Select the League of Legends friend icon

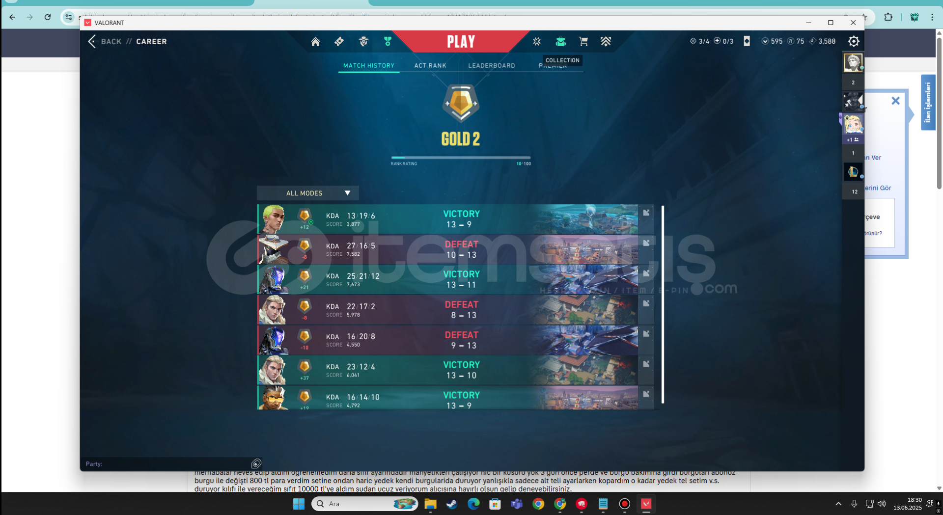(x=853, y=172)
